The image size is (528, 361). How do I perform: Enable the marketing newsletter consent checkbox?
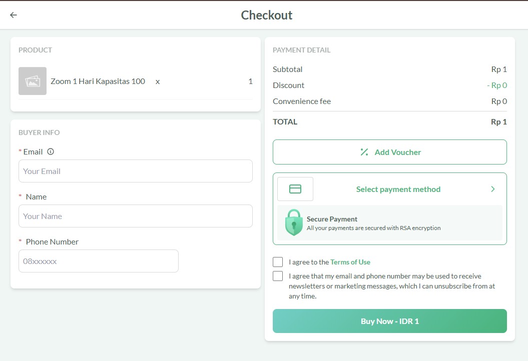(x=278, y=276)
